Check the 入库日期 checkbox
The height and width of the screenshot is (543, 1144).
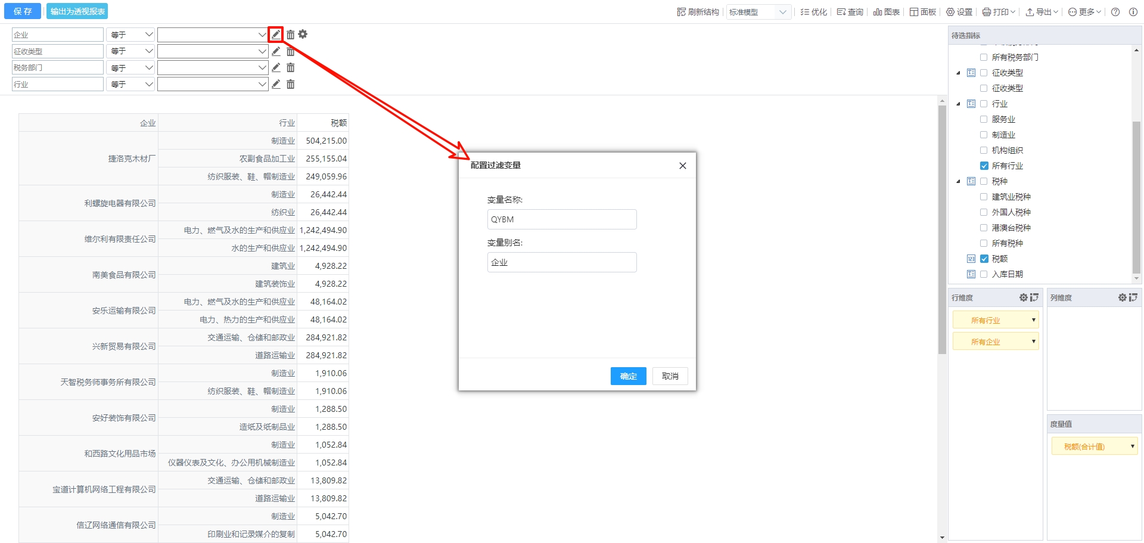coord(984,274)
